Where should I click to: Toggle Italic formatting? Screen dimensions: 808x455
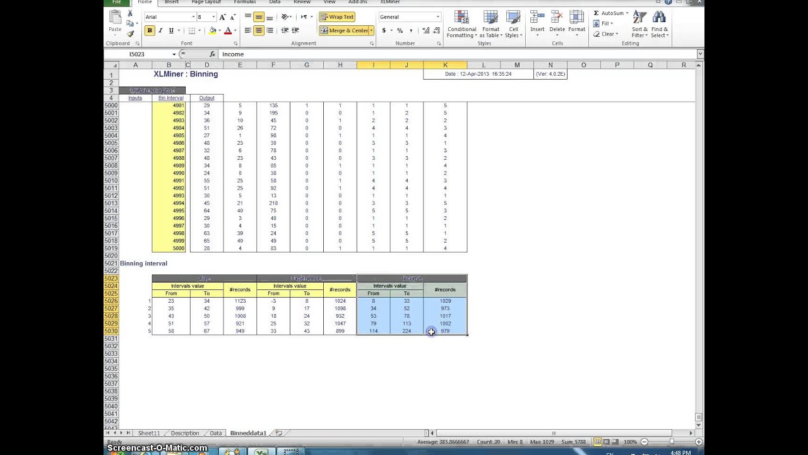pyautogui.click(x=160, y=30)
